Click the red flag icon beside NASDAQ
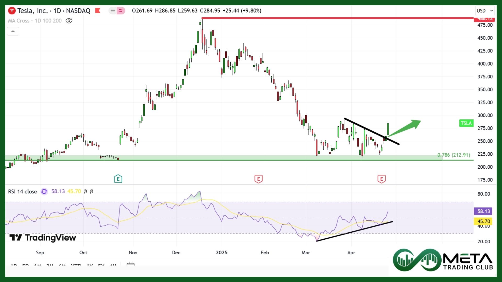Viewport: 502px width, 282px height. coord(98,11)
